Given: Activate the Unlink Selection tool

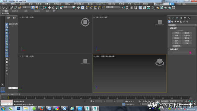Looking at the screenshot, I should 16,8.
